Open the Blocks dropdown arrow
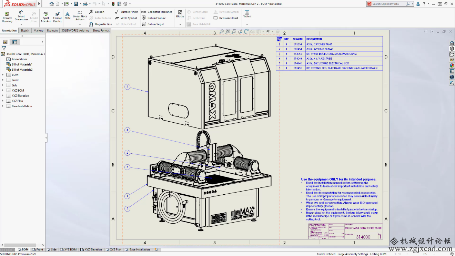Screen dimensions: 455x256 (x=180, y=24)
